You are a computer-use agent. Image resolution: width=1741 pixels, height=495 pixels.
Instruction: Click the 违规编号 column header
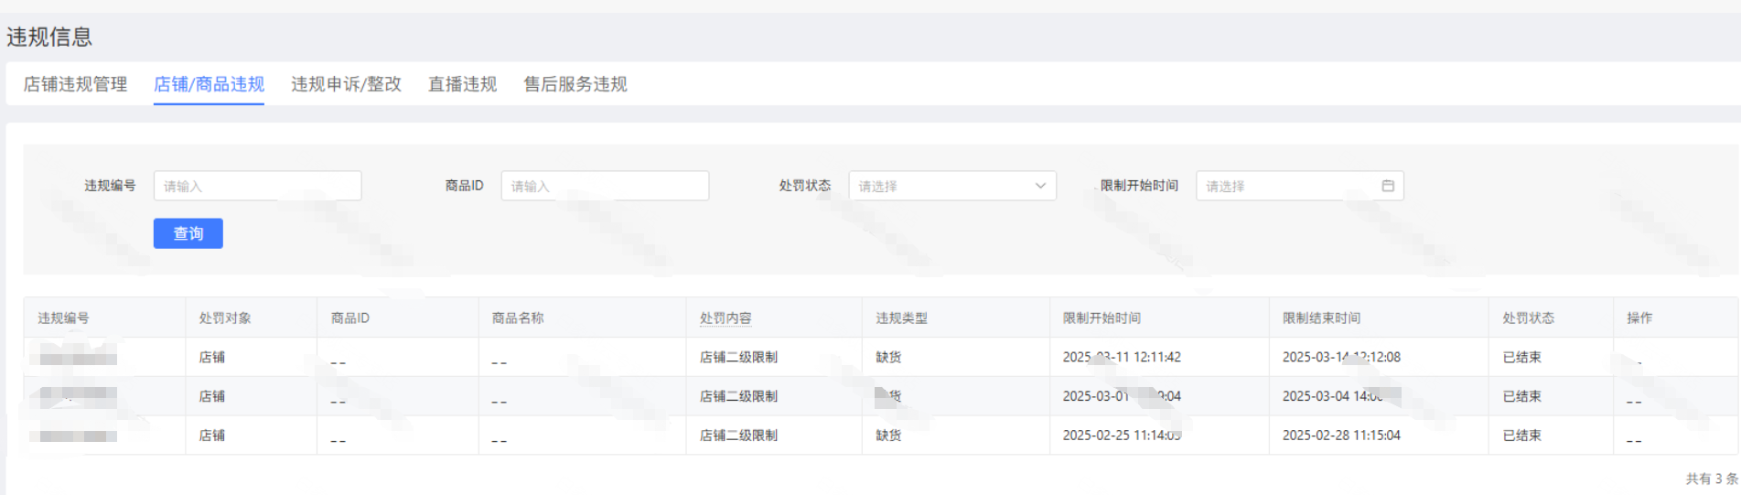click(63, 317)
